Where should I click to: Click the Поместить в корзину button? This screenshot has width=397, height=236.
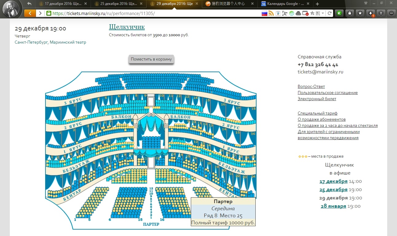click(x=151, y=59)
